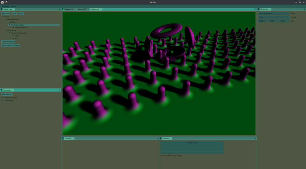Open the Materials dock menu arrow
This screenshot has width=306, height=169.
click(2, 90)
